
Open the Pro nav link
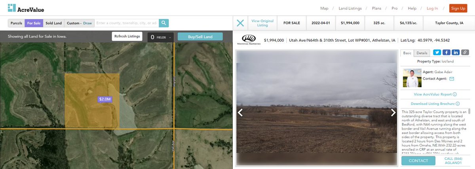coord(395,8)
